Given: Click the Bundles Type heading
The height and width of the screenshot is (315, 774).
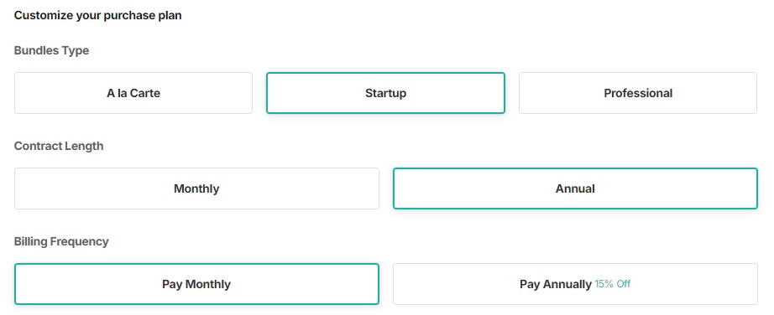Looking at the screenshot, I should coord(51,50).
